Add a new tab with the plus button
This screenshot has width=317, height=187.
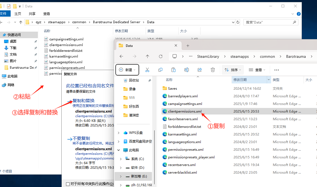click(188, 46)
